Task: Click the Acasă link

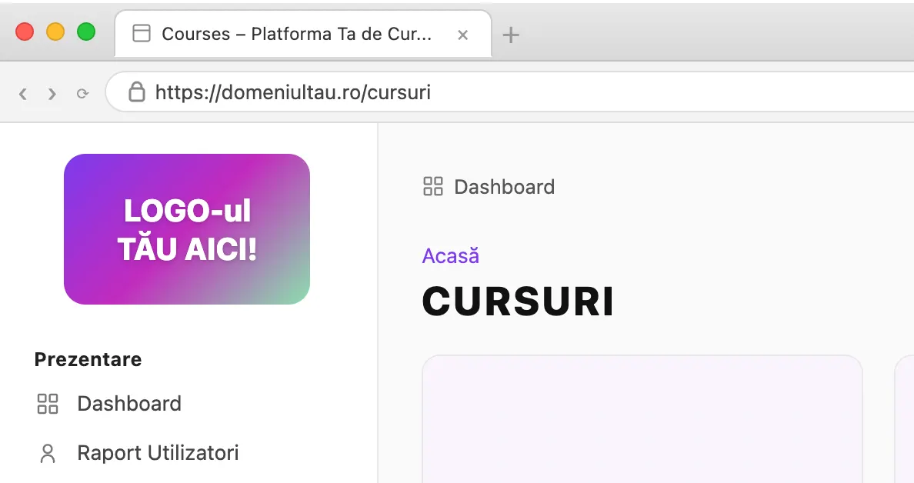Action: (451, 256)
